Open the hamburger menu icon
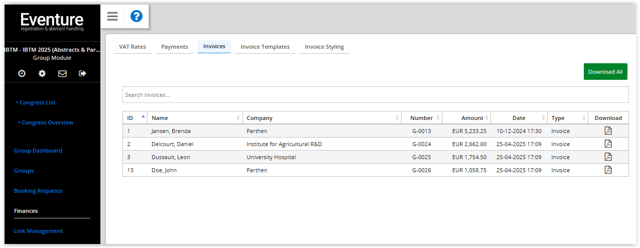Screen dimensions: 640x248 coord(112,17)
